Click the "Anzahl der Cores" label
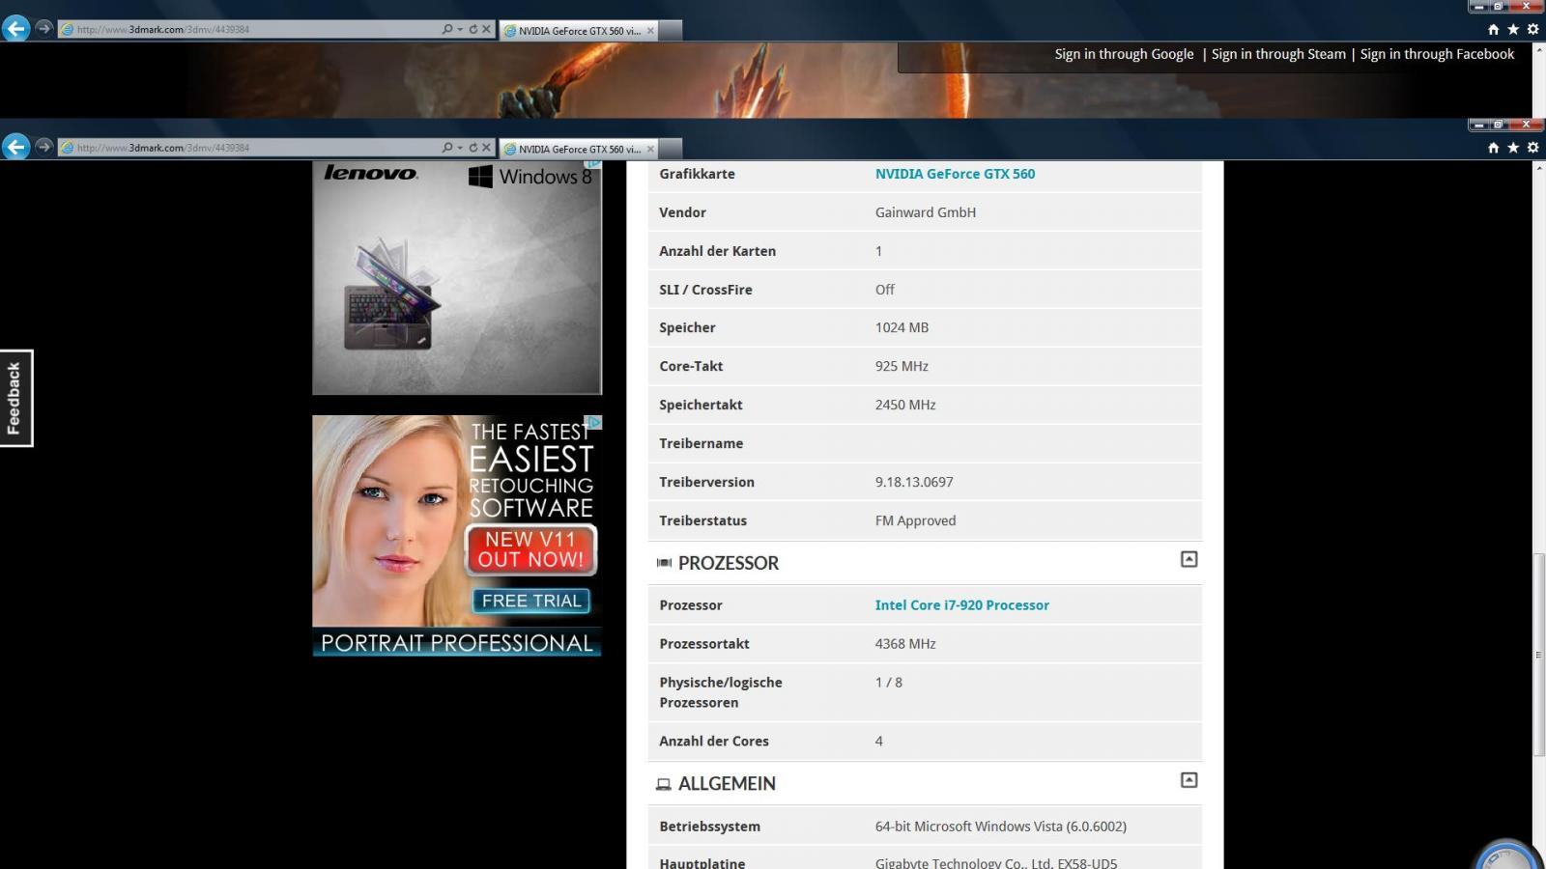Image resolution: width=1546 pixels, height=869 pixels. point(714,742)
